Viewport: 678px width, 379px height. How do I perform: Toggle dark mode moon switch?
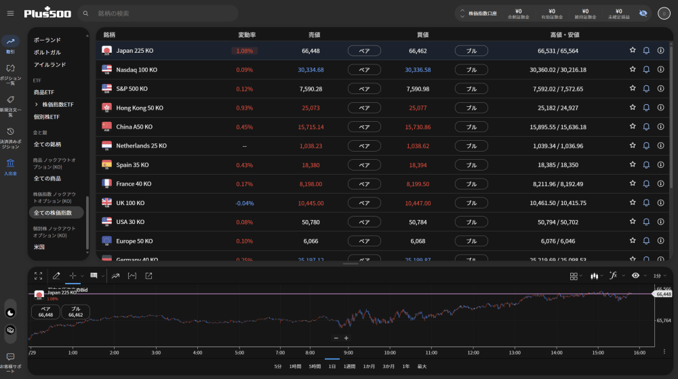[10, 313]
